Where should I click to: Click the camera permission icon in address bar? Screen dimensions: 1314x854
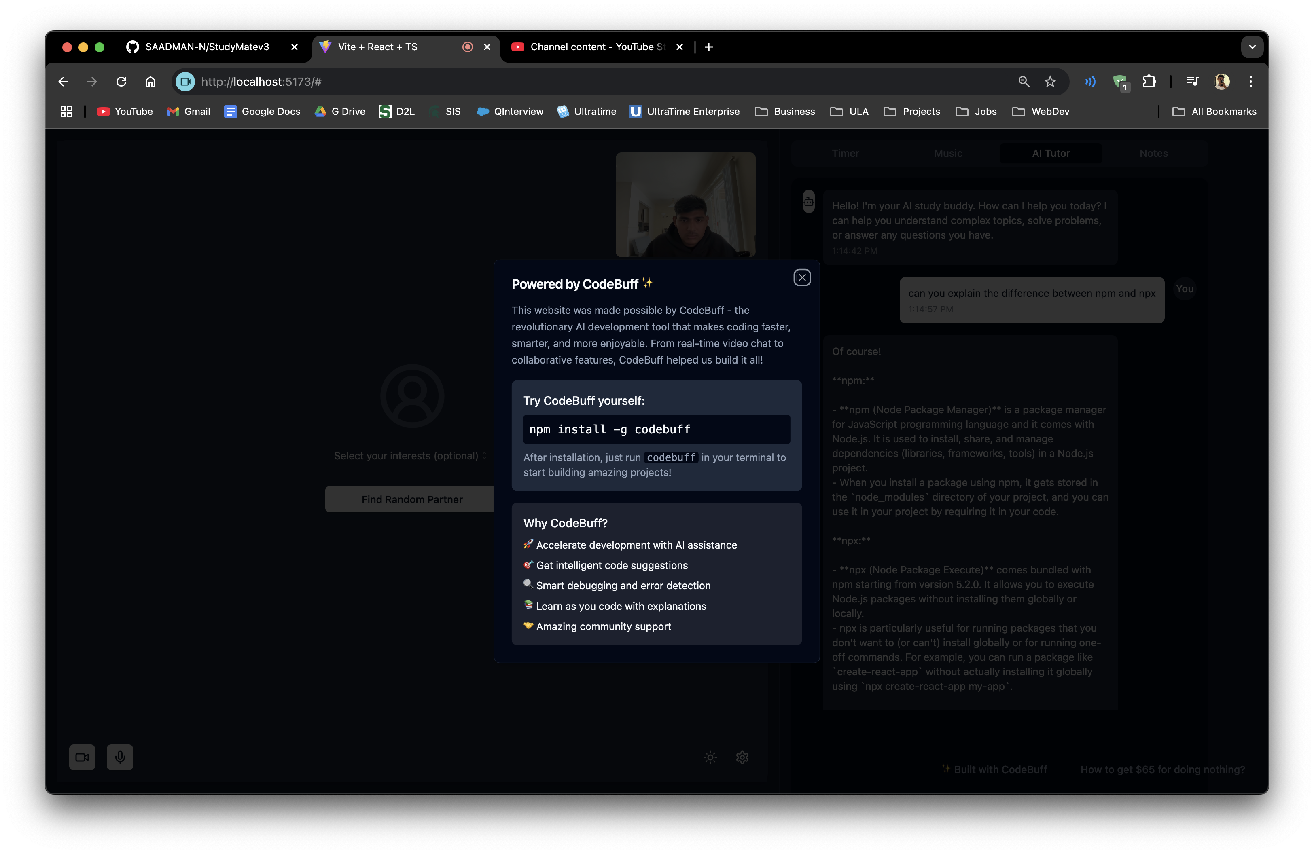[x=186, y=82]
